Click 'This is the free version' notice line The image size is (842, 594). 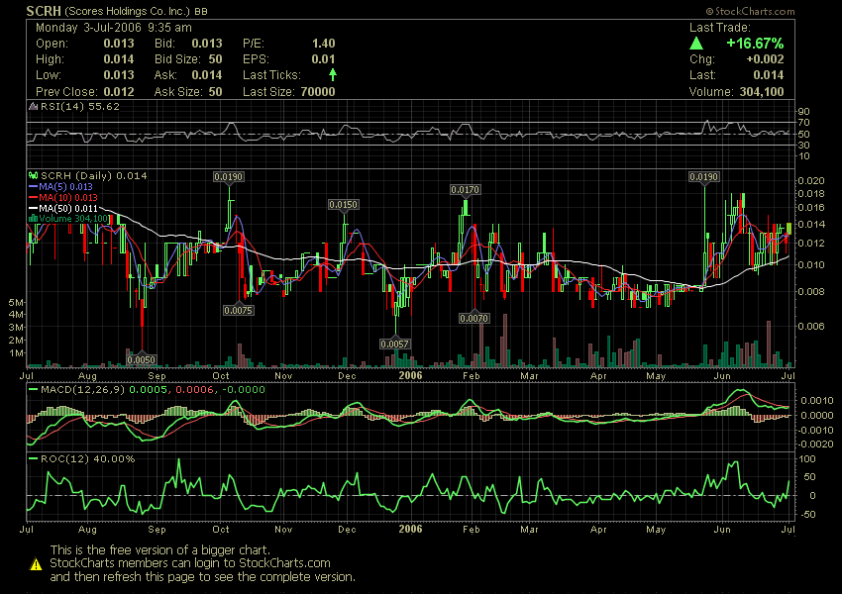(159, 550)
